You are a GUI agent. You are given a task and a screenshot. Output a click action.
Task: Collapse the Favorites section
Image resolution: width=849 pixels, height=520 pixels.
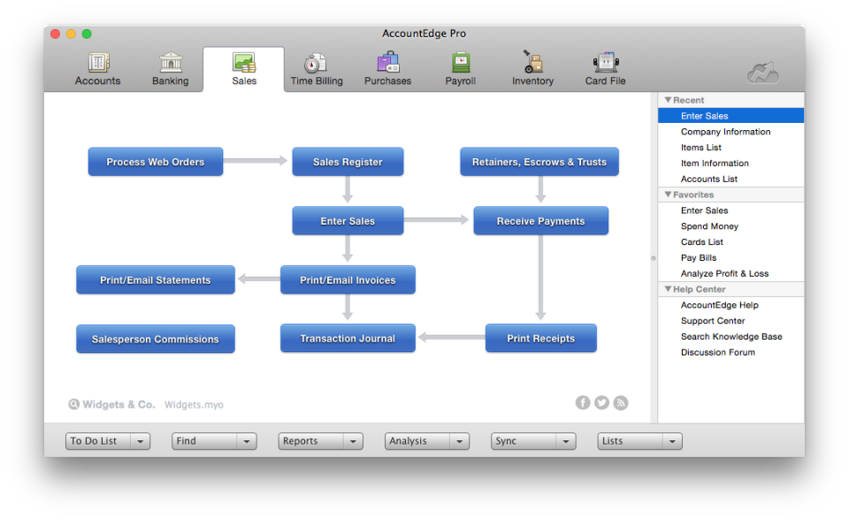(669, 195)
